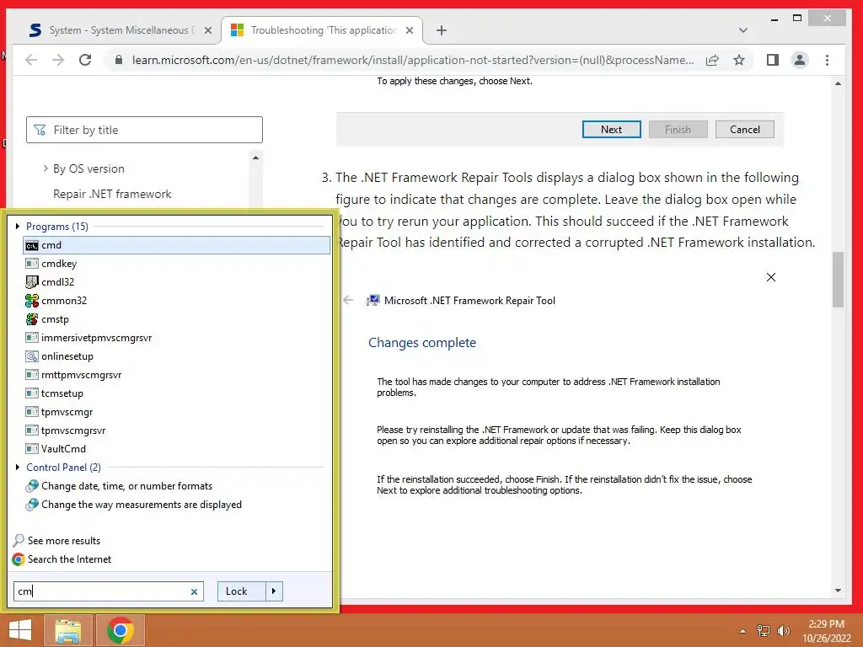Open the Chrome three-dot menu
The height and width of the screenshot is (647, 863).
click(x=828, y=60)
